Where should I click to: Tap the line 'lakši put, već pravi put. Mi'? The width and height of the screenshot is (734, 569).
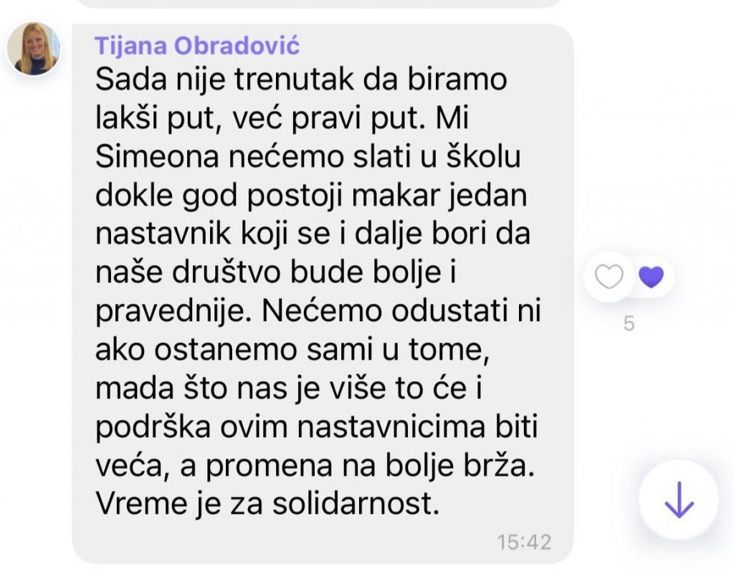tap(282, 118)
